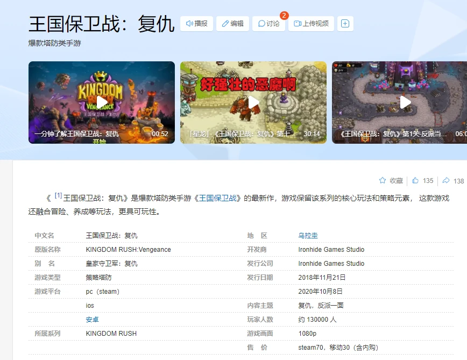The height and width of the screenshot is (360, 467).
Task: Click the alias value 皇家守卫军：复仇
Action: tap(112, 264)
